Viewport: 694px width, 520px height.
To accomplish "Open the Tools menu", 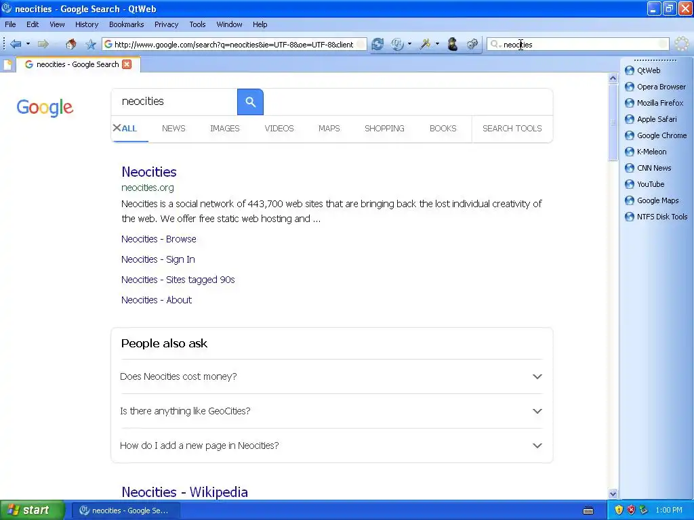I will coord(197,24).
